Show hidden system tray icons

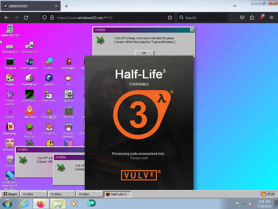point(231,204)
